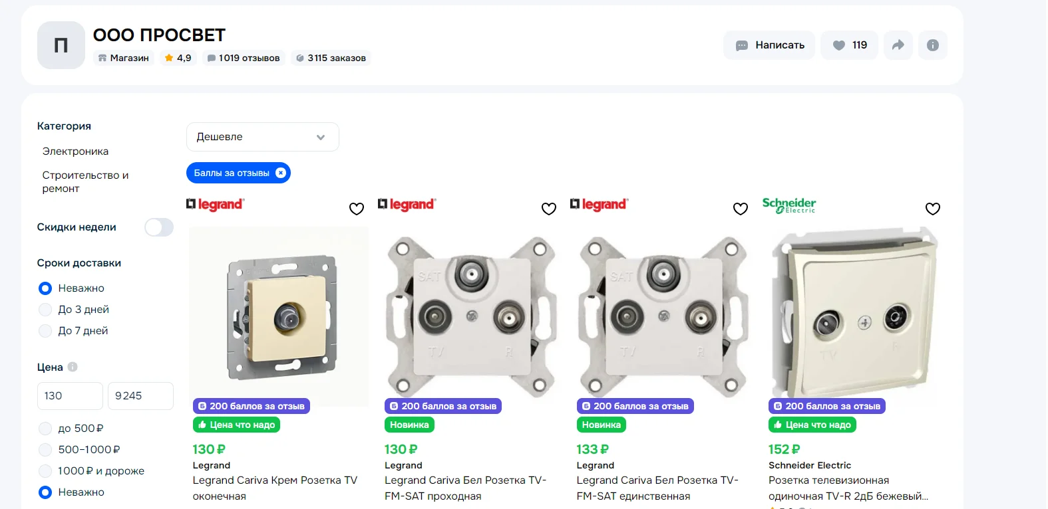Click the 152 ₽ price
The height and width of the screenshot is (509, 1048).
(785, 449)
